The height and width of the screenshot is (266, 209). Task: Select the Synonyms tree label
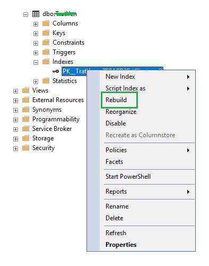click(x=47, y=110)
